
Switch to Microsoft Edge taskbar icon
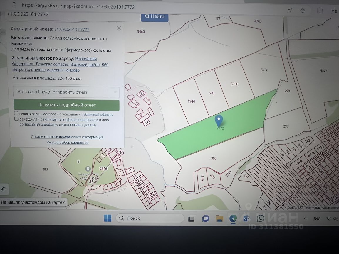pos(233,219)
